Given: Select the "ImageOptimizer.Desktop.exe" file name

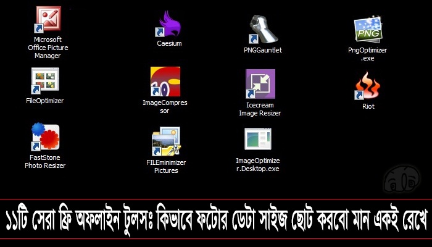Looking at the screenshot, I should [x=257, y=165].
